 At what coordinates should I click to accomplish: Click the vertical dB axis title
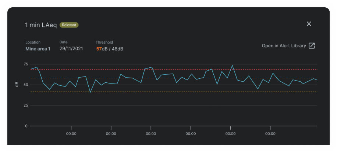pyautogui.click(x=17, y=85)
